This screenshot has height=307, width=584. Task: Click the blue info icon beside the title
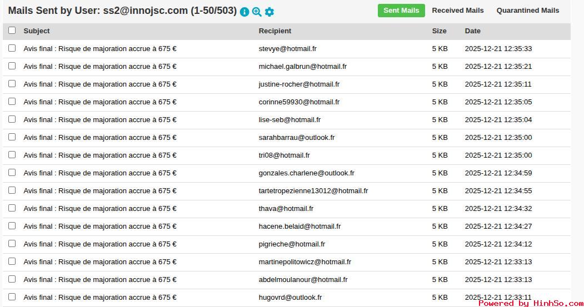click(244, 12)
